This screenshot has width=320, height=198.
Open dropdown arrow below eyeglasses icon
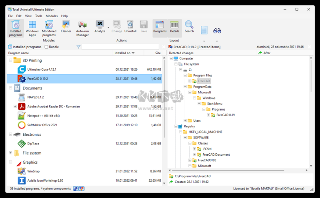(217, 41)
